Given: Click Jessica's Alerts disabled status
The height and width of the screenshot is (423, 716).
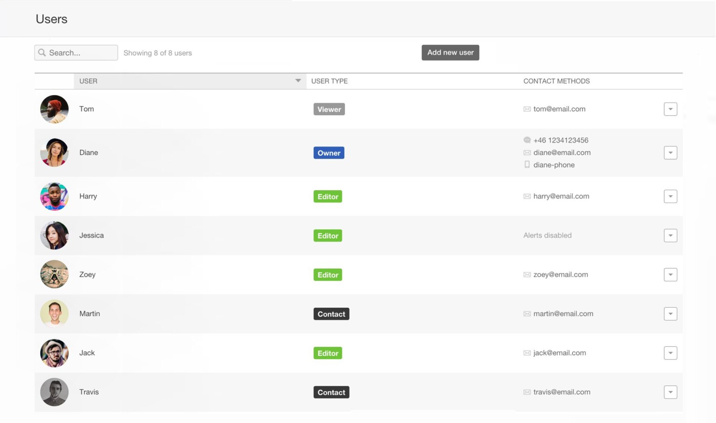Looking at the screenshot, I should (547, 235).
